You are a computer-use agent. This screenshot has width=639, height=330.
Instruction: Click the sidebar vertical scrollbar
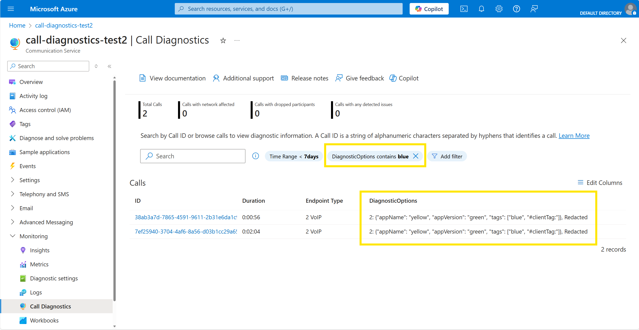click(x=114, y=190)
